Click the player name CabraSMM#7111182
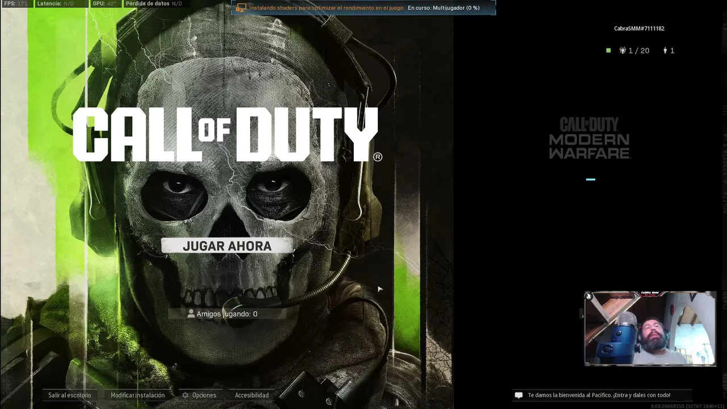 pos(639,28)
